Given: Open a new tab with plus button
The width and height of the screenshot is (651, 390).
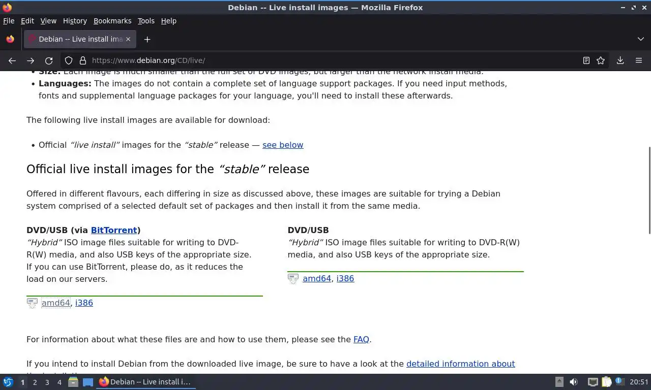Looking at the screenshot, I should [x=147, y=39].
